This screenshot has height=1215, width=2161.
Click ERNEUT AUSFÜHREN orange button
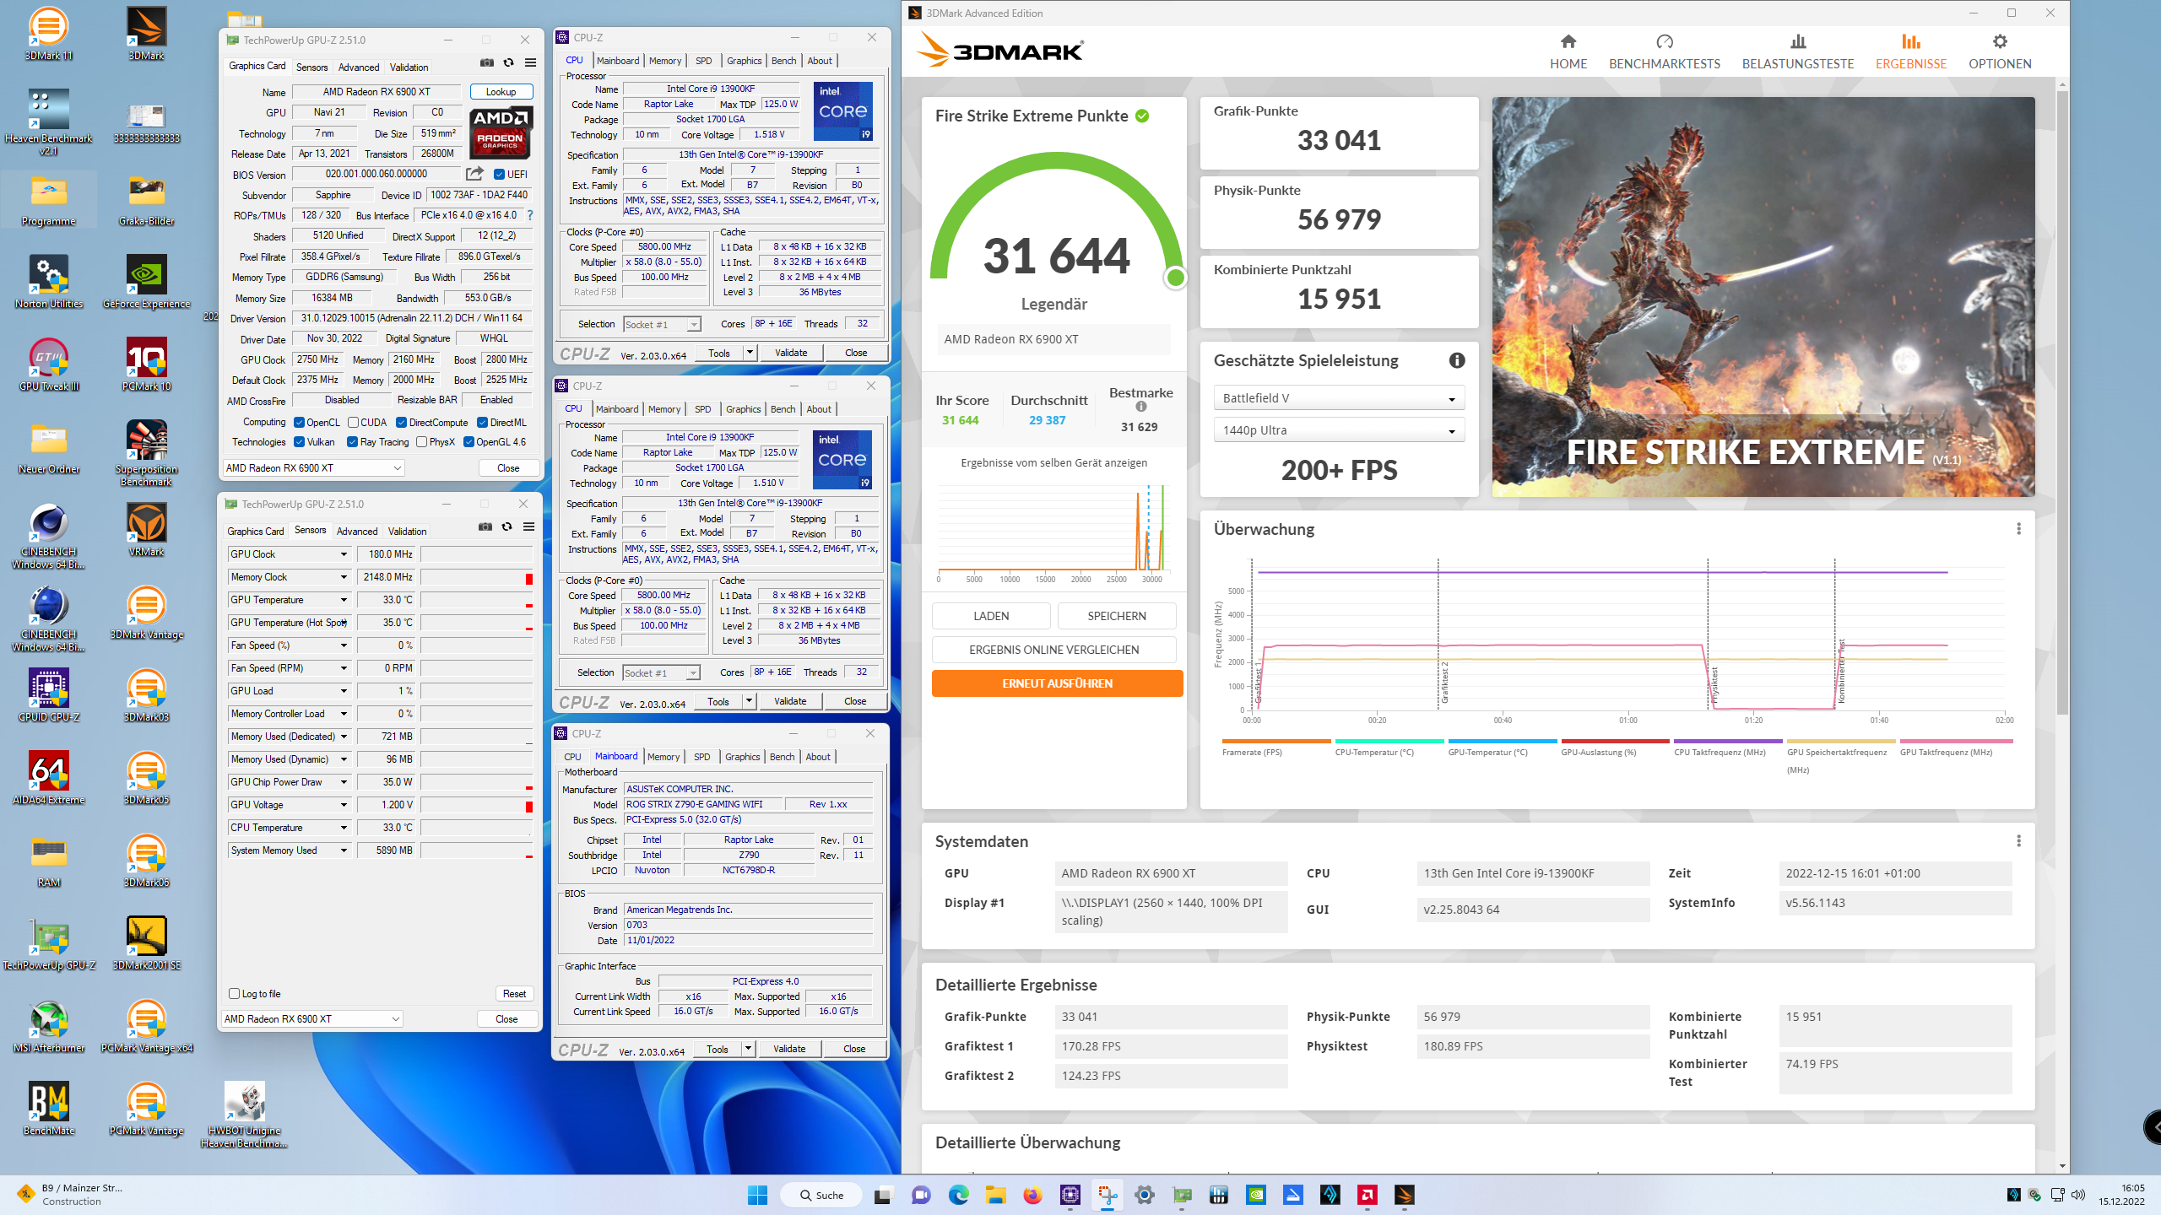pos(1057,683)
